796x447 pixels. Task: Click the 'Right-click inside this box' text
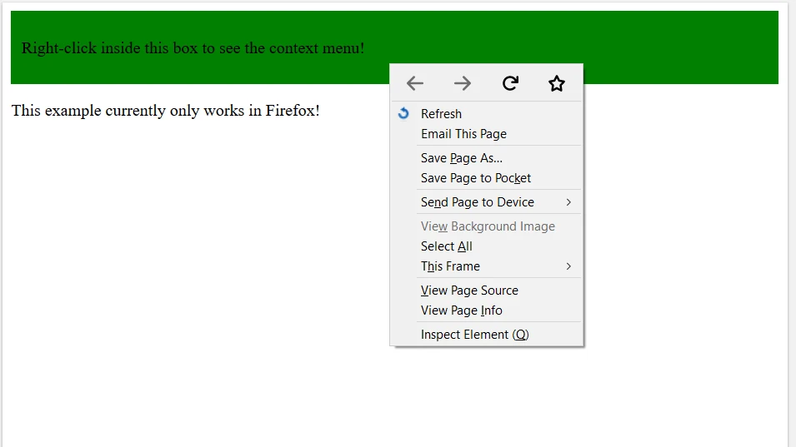click(x=193, y=48)
